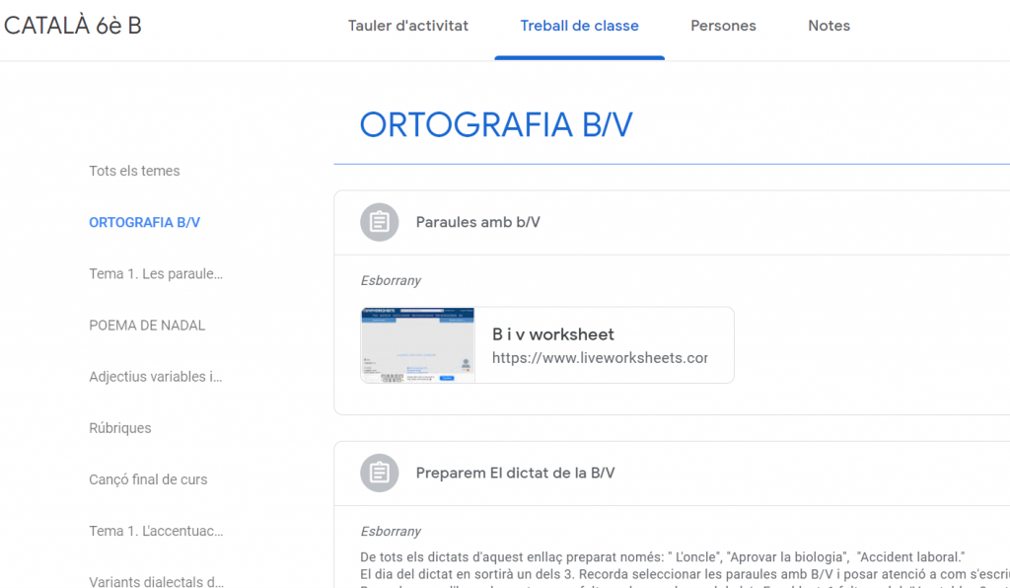Open Cançó final de curs topic
1010x588 pixels.
(148, 479)
